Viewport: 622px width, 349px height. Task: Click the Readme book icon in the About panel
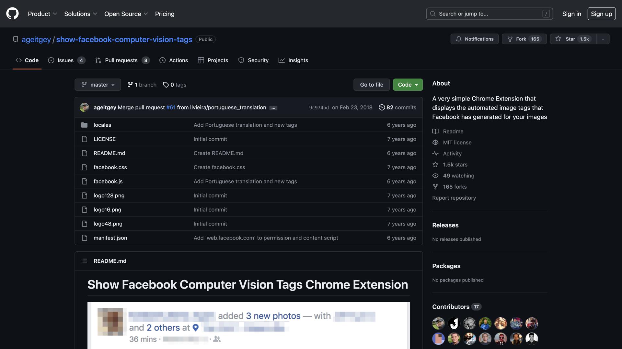pos(435,131)
